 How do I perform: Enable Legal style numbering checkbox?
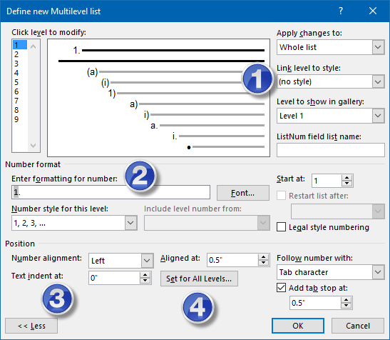point(282,227)
